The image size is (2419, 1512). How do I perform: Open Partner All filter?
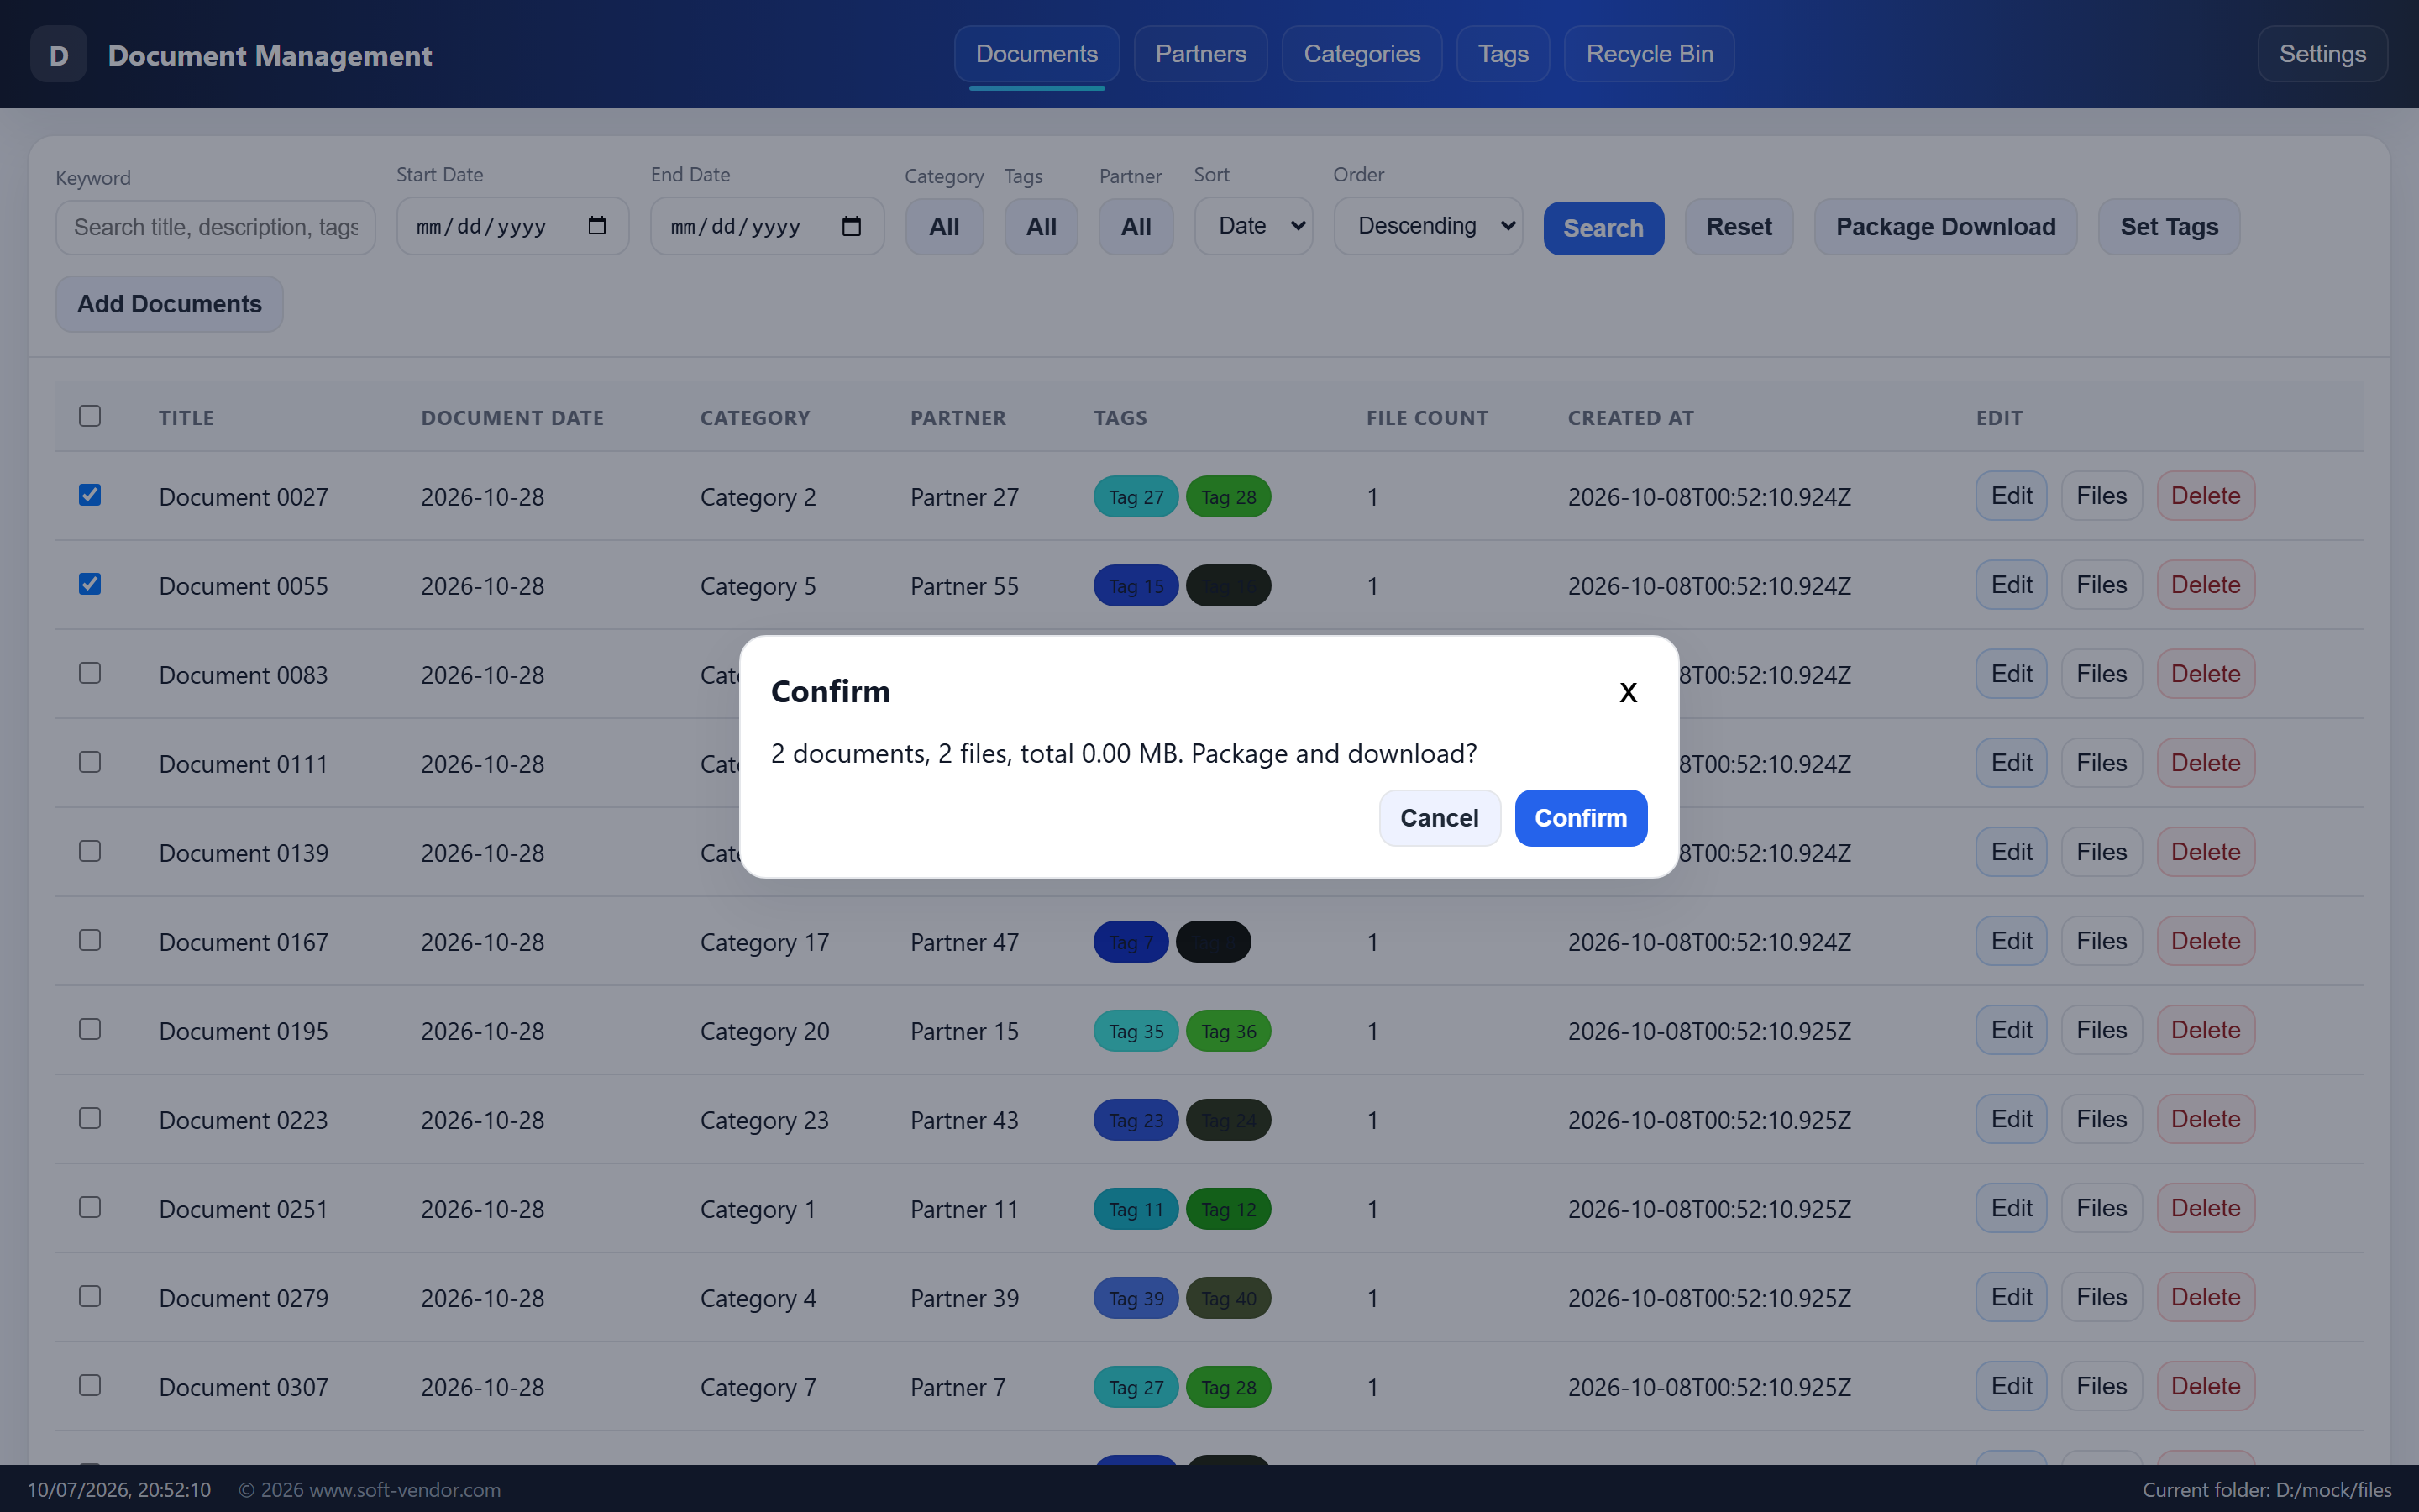[x=1136, y=227]
